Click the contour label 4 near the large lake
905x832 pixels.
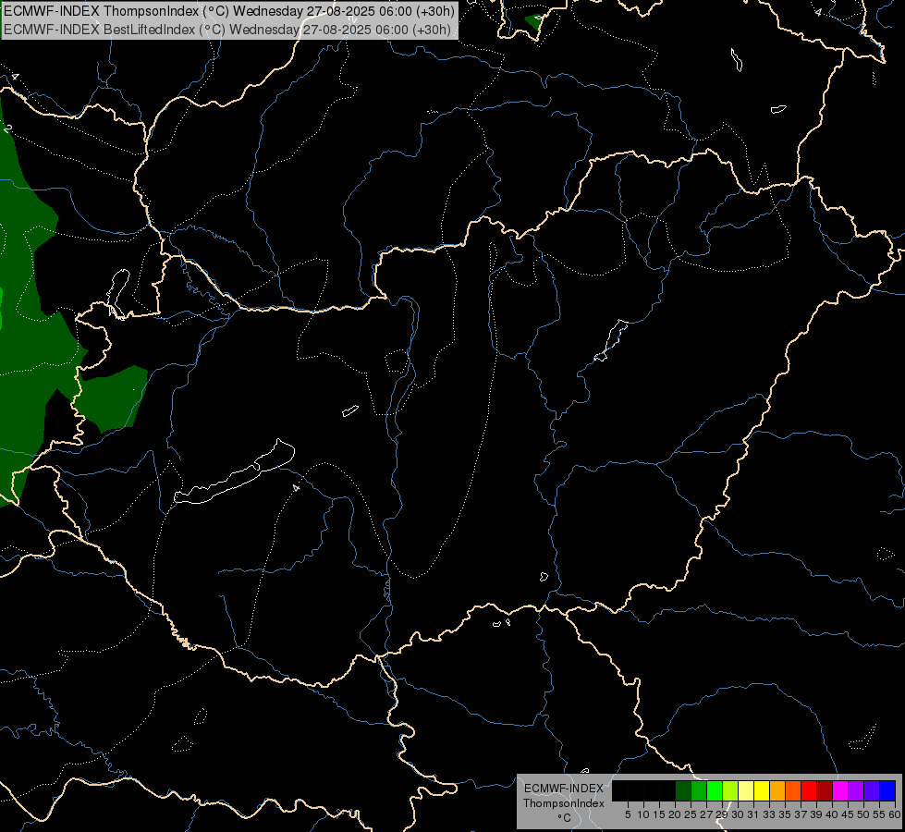coord(296,488)
